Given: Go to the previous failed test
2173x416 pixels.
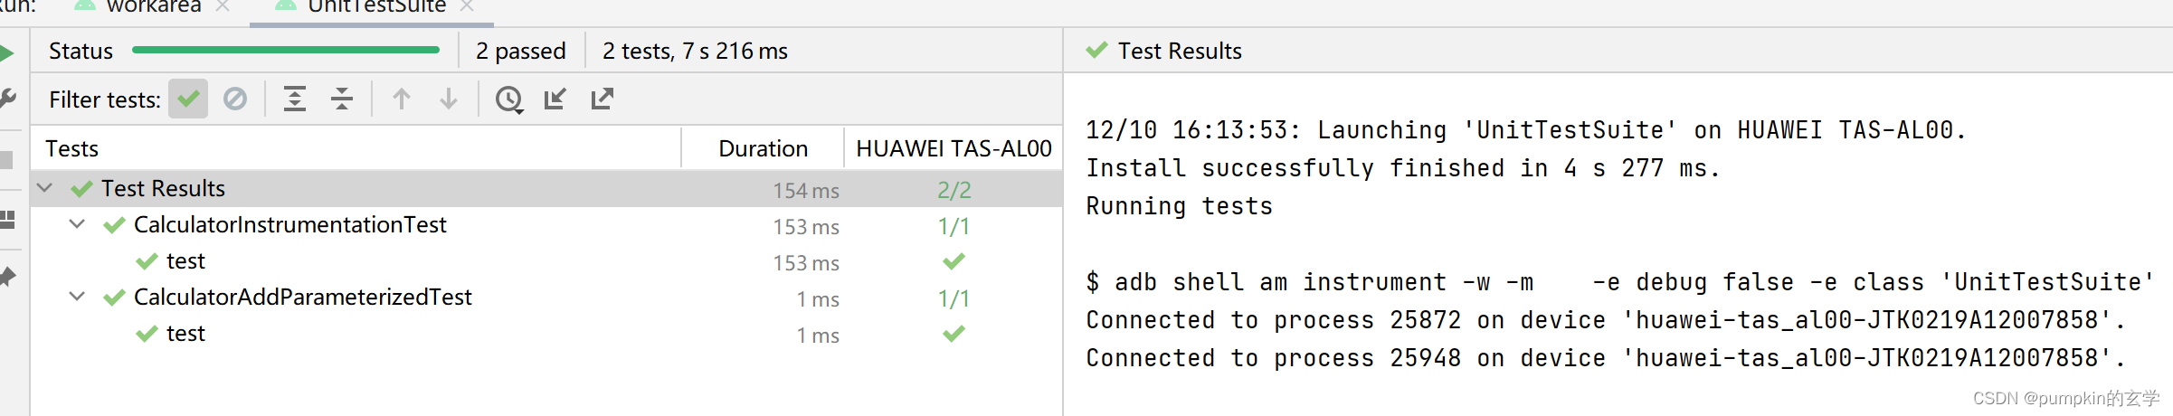Looking at the screenshot, I should pos(402,99).
